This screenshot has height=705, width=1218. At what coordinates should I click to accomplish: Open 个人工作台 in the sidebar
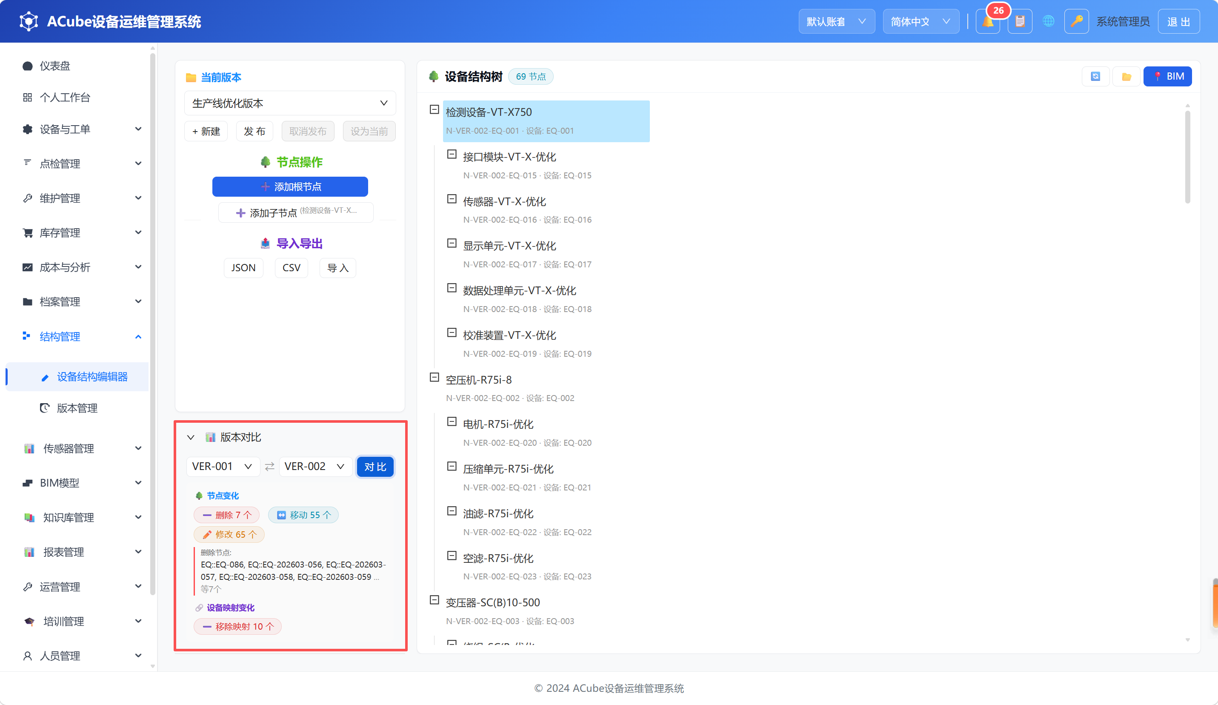(x=77, y=97)
